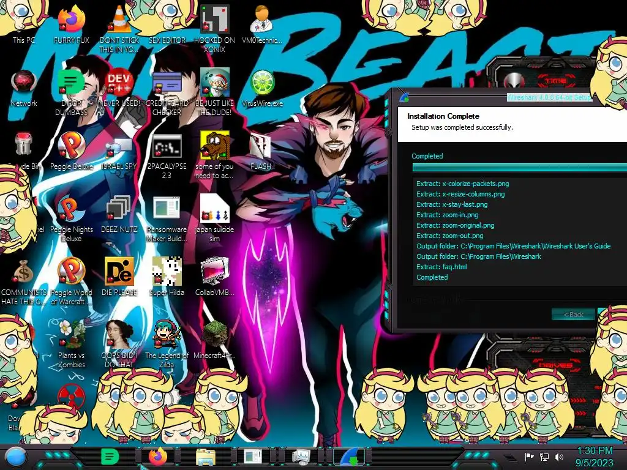The width and height of the screenshot is (627, 470).
Task: Select 'Extract: zoom-in.png' log line
Action: (x=447, y=215)
